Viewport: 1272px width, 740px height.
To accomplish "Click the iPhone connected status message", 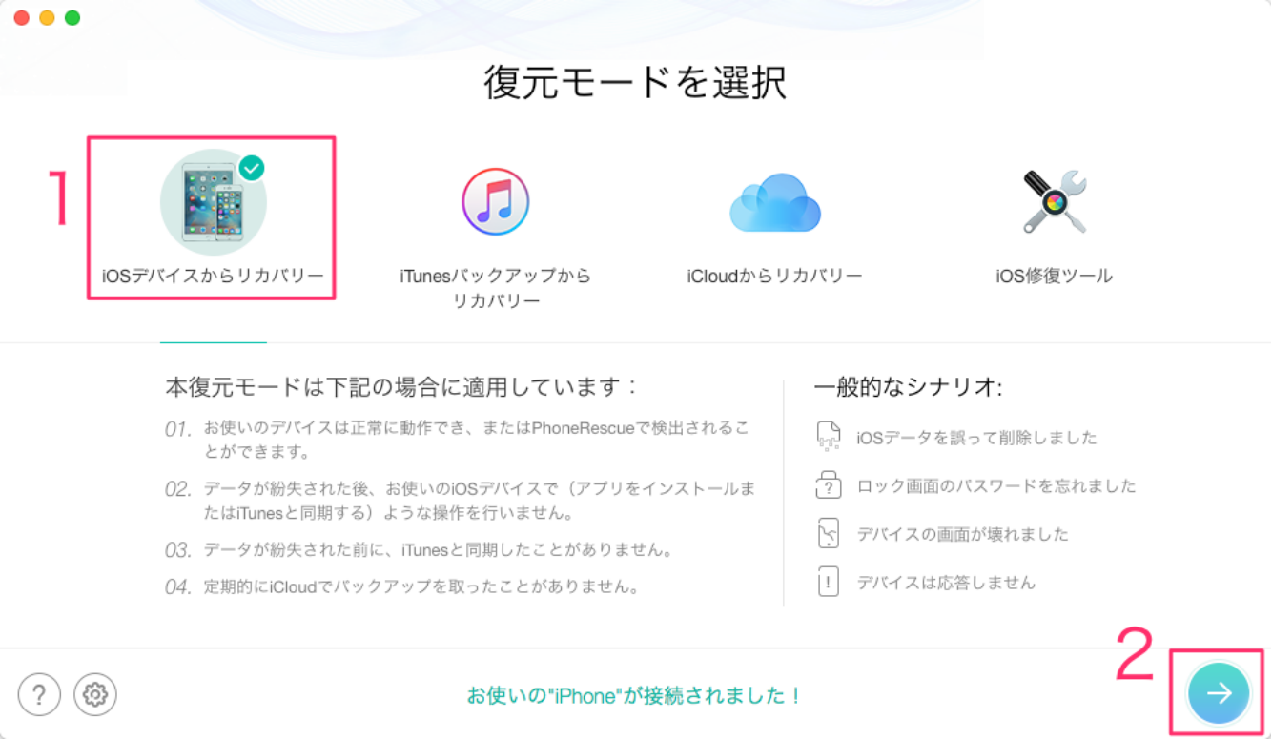I will tap(635, 696).
